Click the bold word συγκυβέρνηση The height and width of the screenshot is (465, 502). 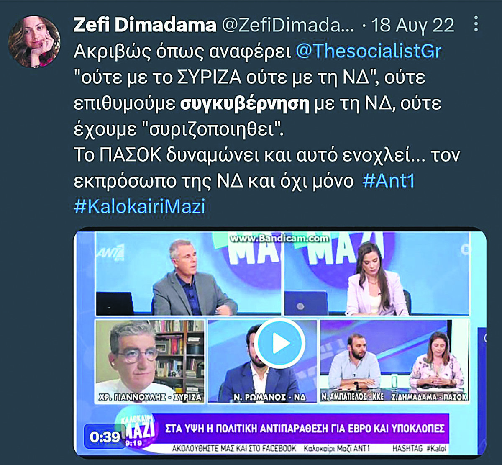[245, 104]
